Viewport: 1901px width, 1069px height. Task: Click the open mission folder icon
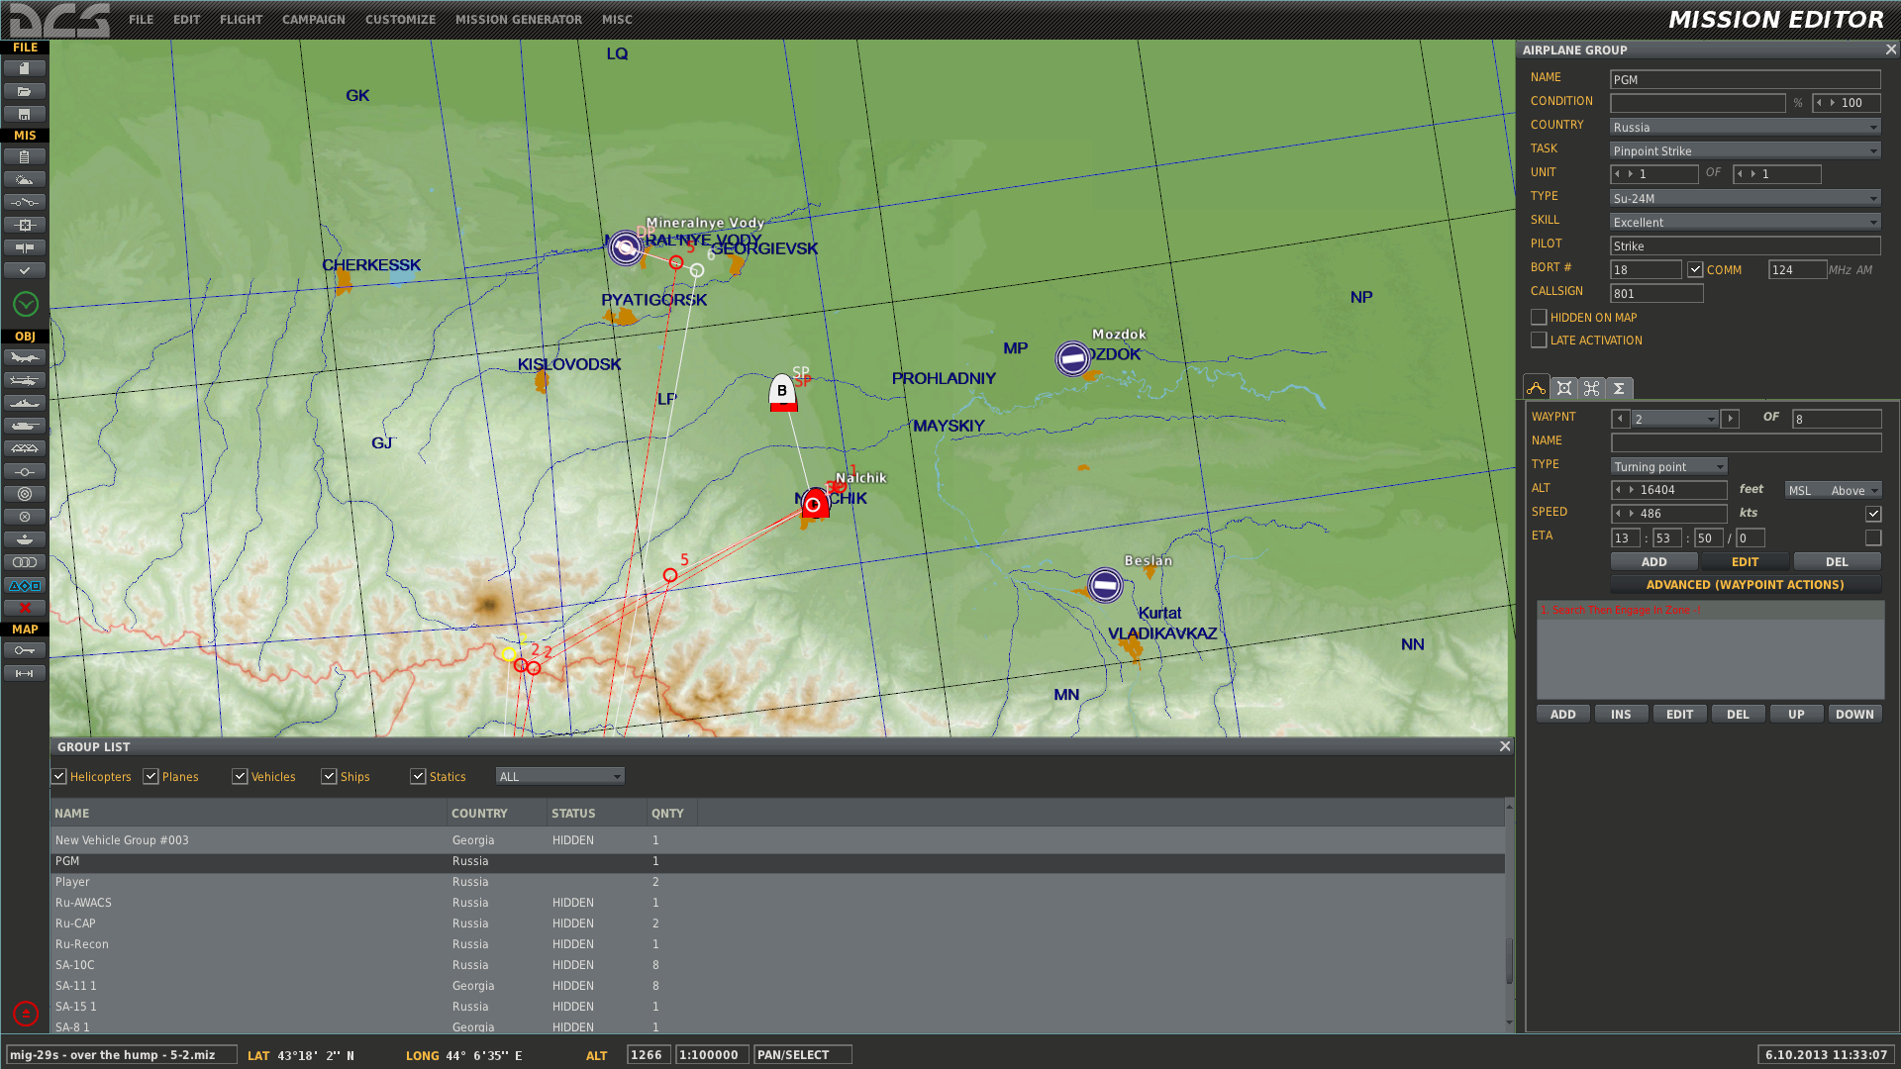tap(25, 91)
